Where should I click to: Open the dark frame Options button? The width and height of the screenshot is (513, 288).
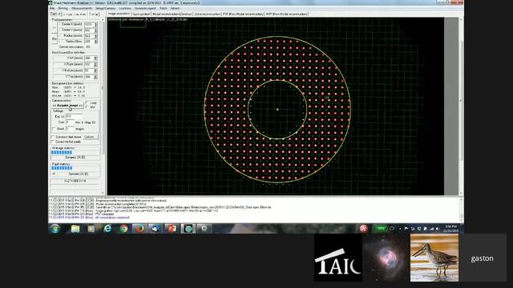click(91, 137)
